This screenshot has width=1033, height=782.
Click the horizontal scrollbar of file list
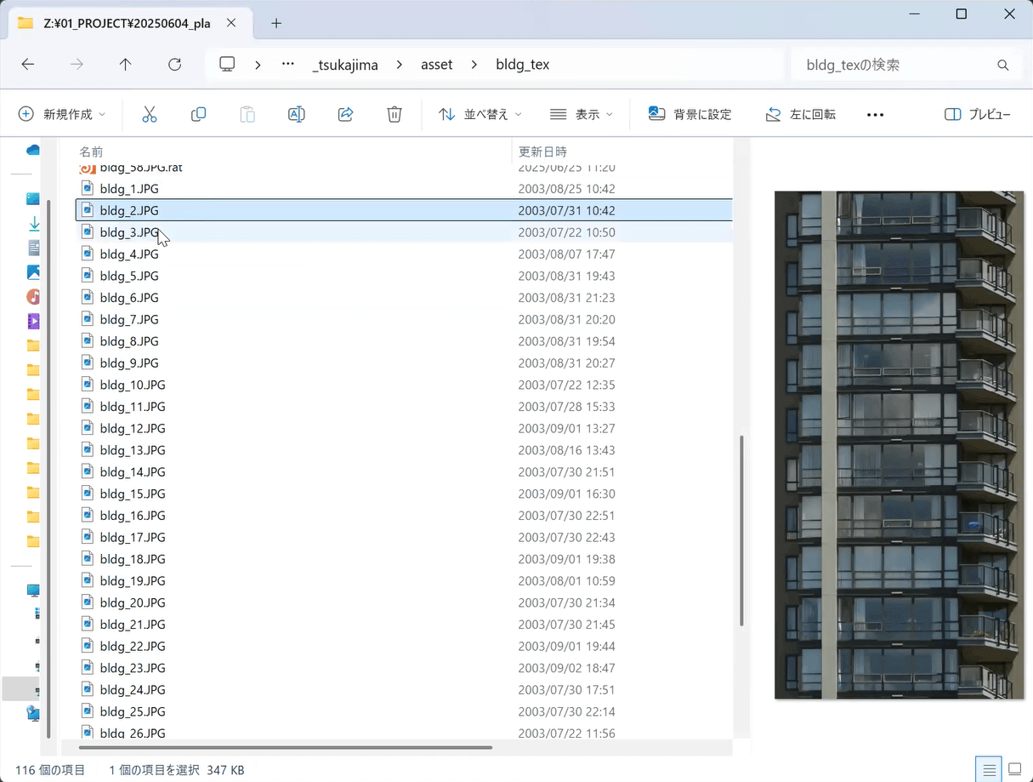click(x=285, y=748)
